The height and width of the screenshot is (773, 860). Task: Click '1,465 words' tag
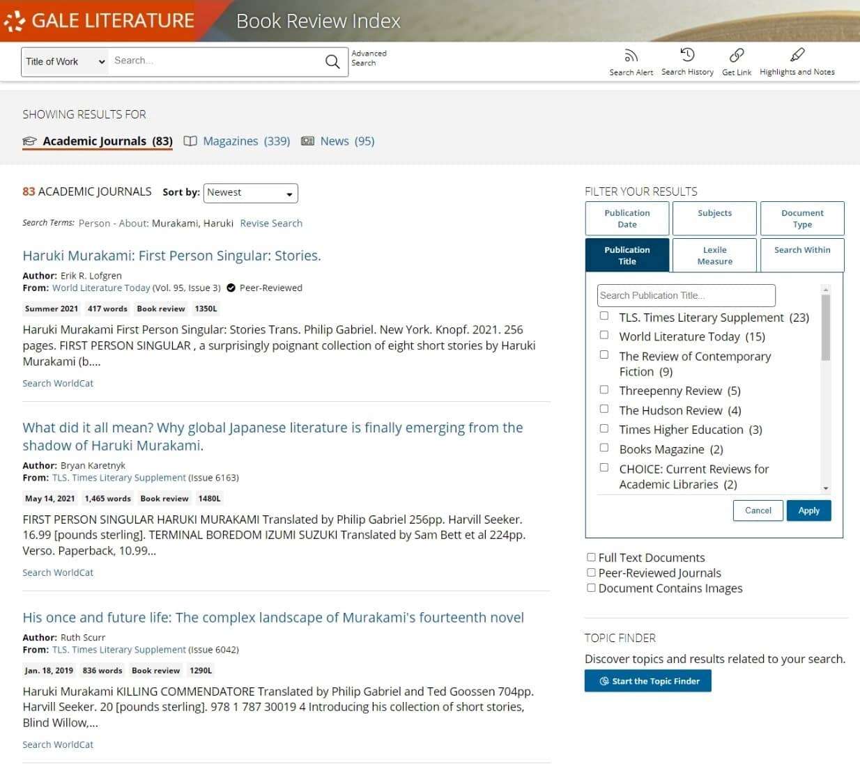108,499
